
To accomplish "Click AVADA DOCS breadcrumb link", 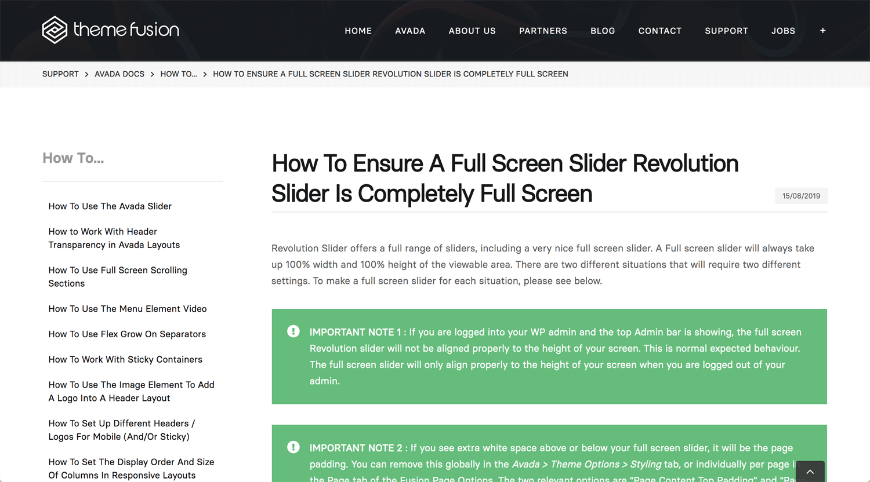I will (x=119, y=74).
